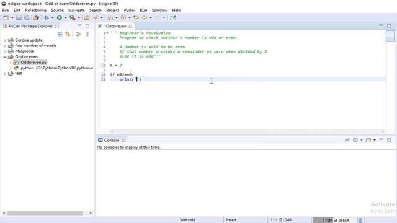Click Collapse All icon in Package Explorer
This screenshot has height=223, width=397.
tap(60, 34)
